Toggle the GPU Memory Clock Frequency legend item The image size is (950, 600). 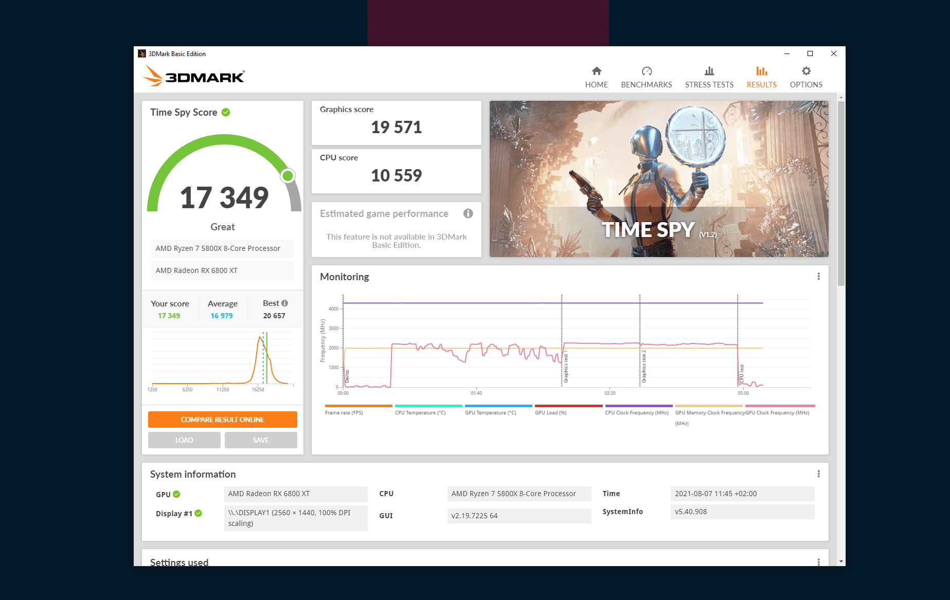709,414
